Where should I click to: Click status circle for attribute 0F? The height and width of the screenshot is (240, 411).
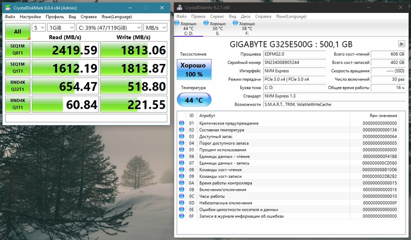click(x=181, y=216)
